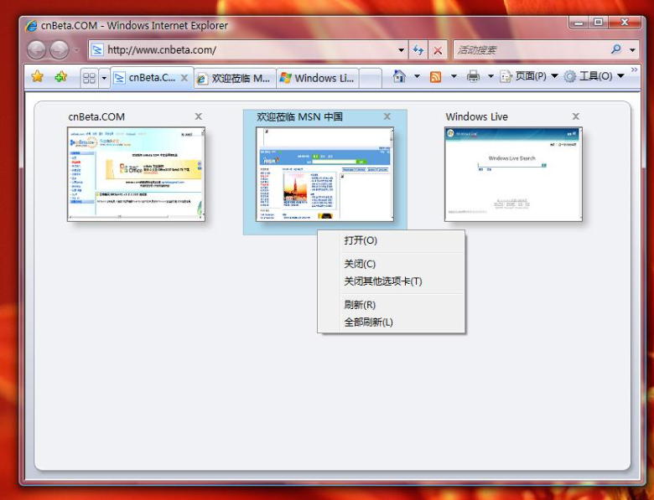Close the cnBeta.COM thumbnail with X
The height and width of the screenshot is (500, 654).
pyautogui.click(x=199, y=116)
